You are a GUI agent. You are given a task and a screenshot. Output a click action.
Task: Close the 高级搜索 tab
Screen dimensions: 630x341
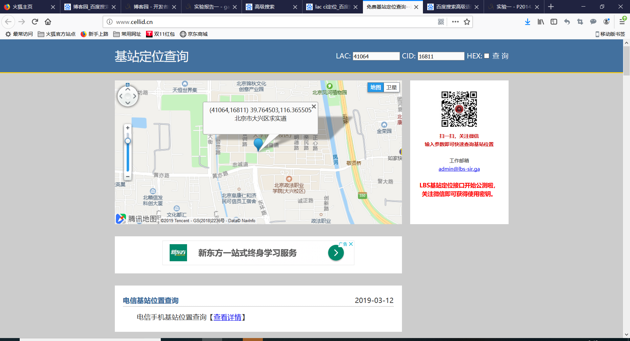295,7
